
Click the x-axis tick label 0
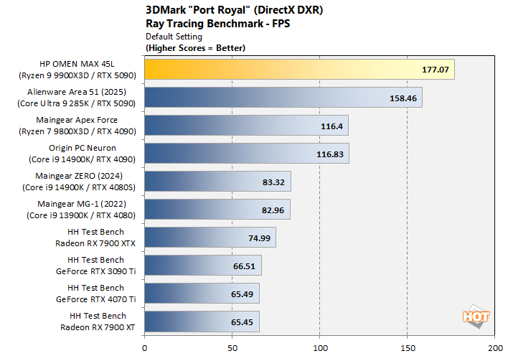tap(144, 348)
